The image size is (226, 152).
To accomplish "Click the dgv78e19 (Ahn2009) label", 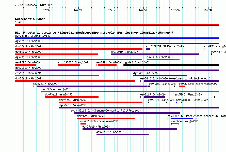I will [x=110, y=132].
